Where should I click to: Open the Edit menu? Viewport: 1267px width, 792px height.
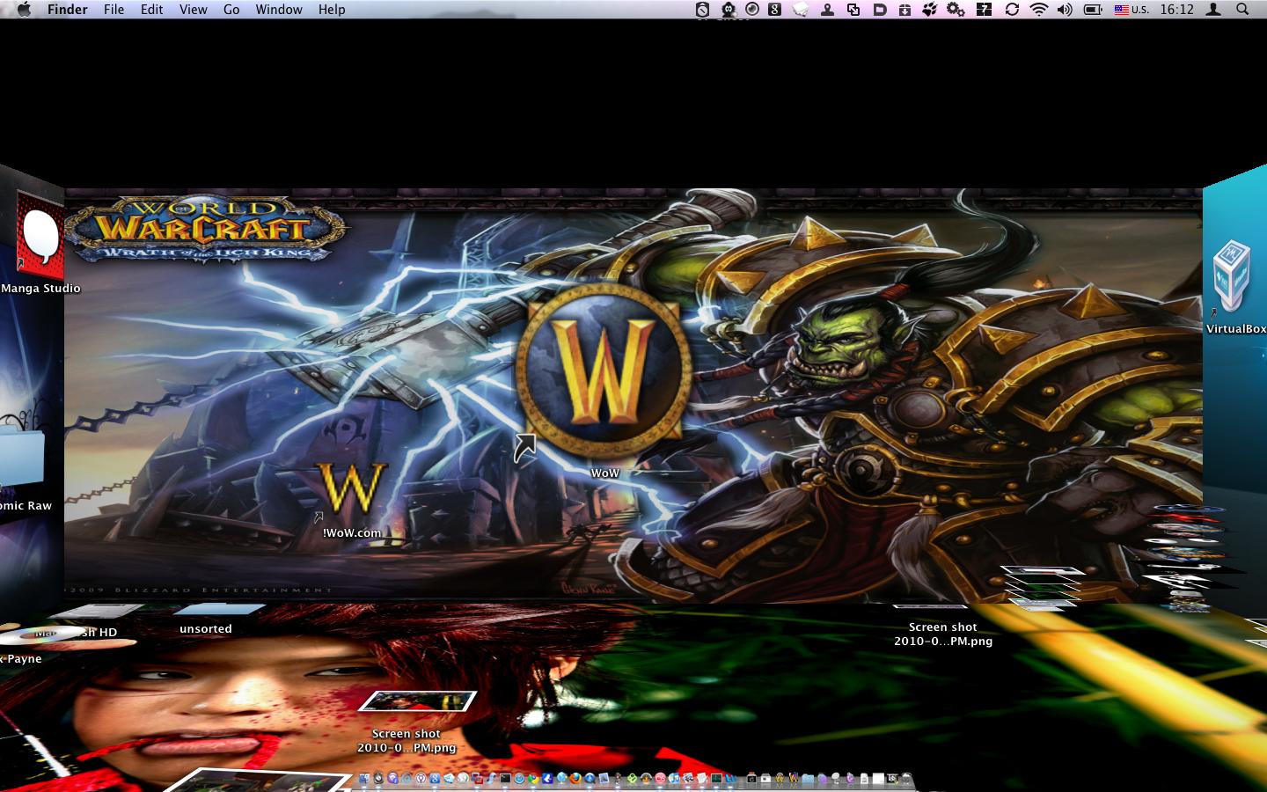(151, 10)
